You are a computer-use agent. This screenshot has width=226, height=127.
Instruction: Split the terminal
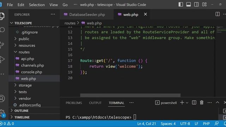click(194, 103)
